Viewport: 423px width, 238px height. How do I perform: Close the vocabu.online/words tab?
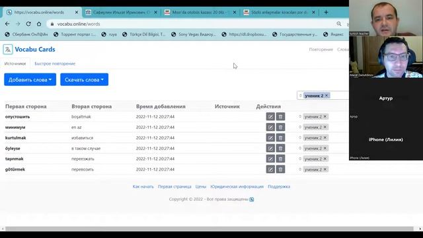(x=77, y=12)
